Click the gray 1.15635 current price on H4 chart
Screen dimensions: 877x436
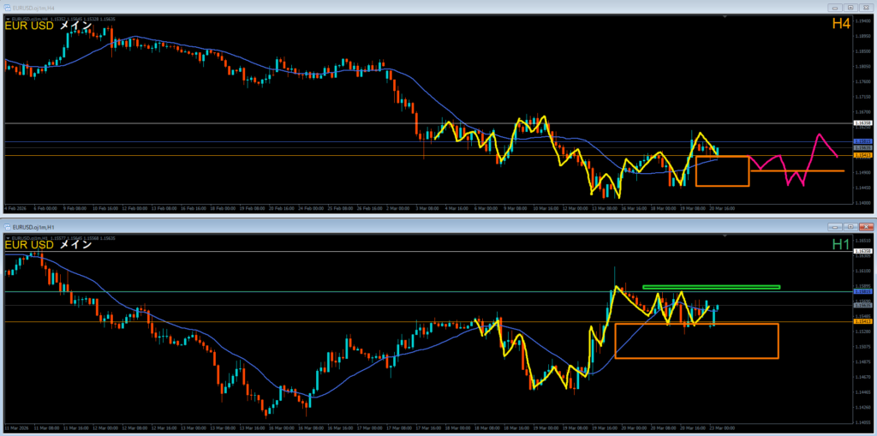pyautogui.click(x=862, y=147)
